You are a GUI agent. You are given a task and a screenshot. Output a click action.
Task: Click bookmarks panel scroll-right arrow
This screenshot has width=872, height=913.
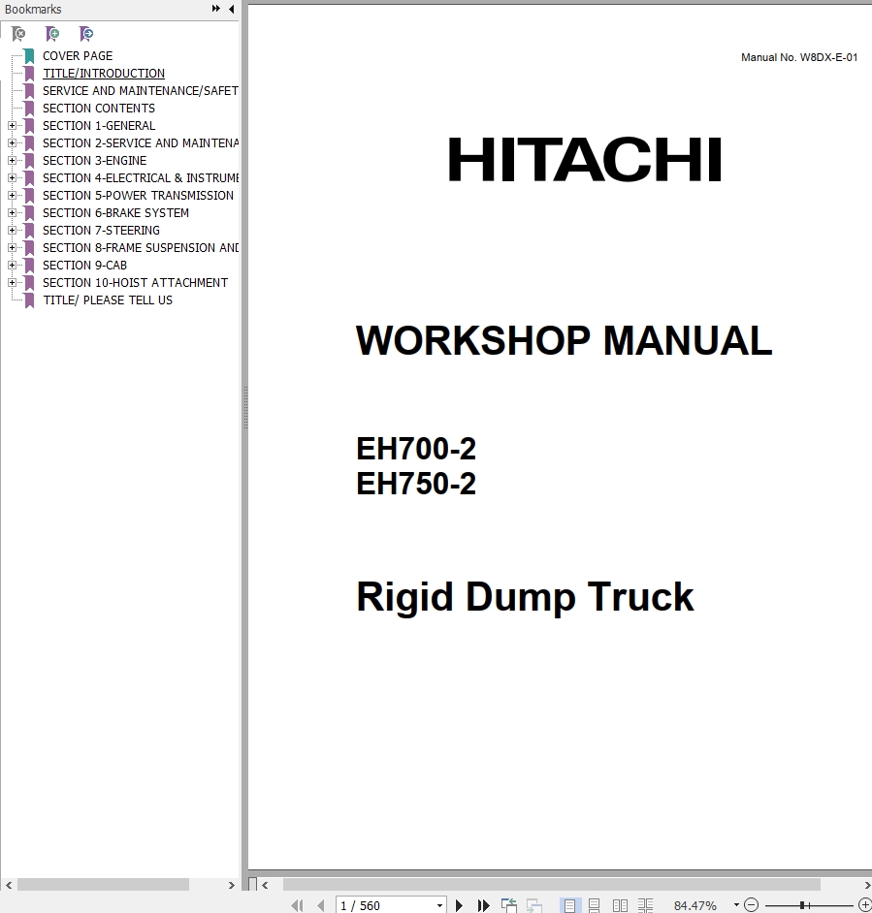232,885
